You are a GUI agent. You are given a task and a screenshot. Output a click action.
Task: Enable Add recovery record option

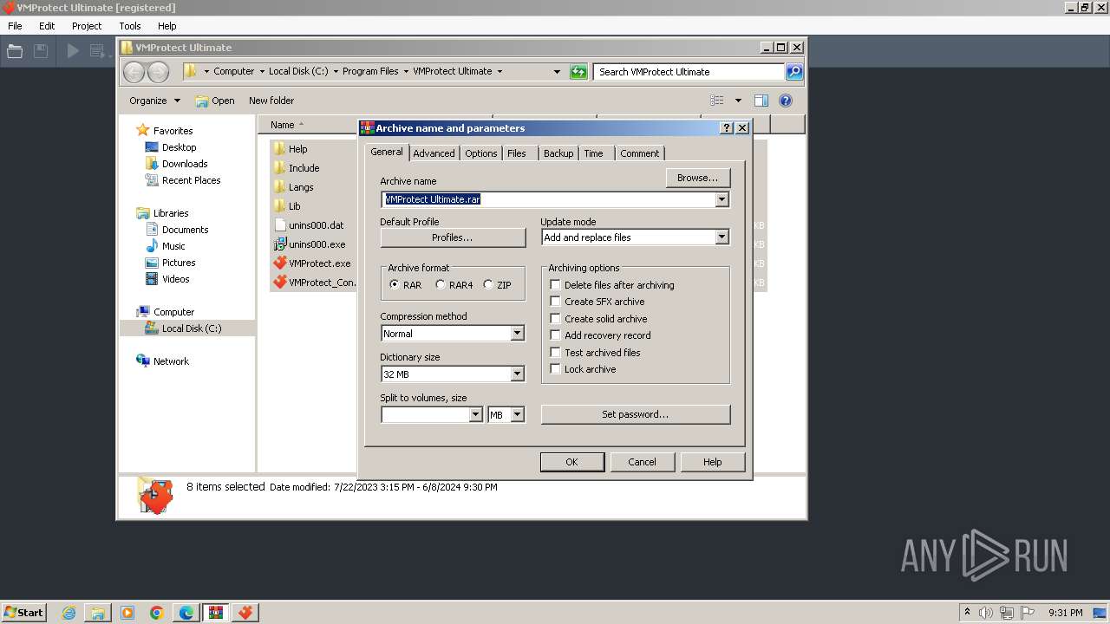coord(556,335)
